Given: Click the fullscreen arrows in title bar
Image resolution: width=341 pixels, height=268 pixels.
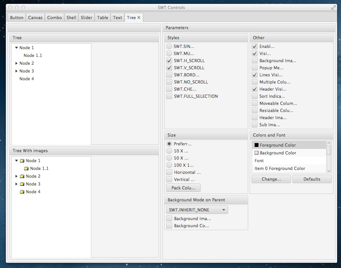Looking at the screenshot, I should (x=334, y=7).
